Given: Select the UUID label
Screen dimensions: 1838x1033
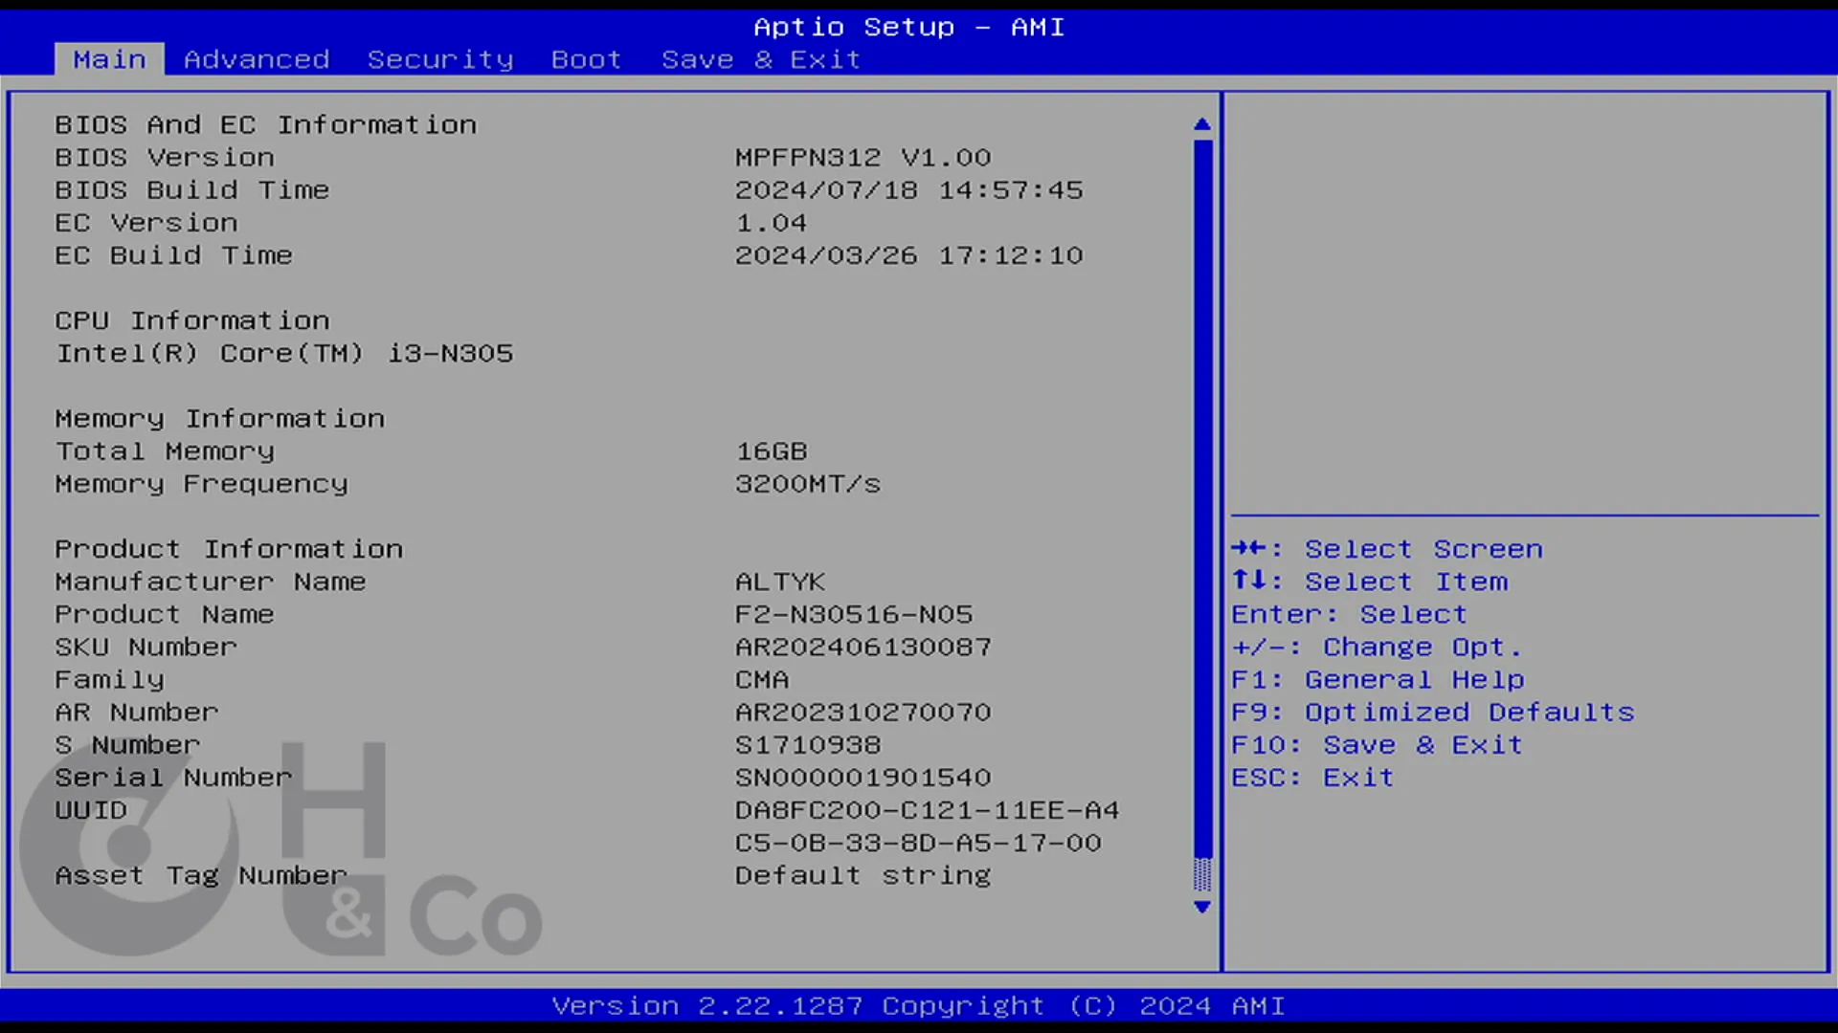Looking at the screenshot, I should pyautogui.click(x=91, y=810).
